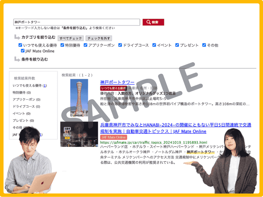Viewport: 263px width, 197px height.
Task: Click the チェックを外す button
Action: [x=99, y=38]
